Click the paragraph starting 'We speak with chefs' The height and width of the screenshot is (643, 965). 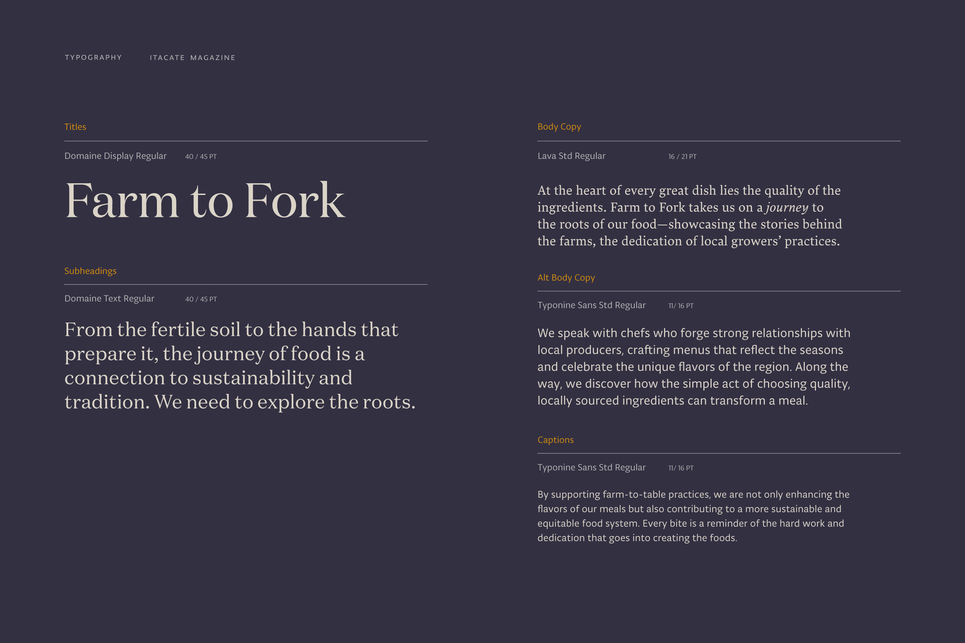693,366
